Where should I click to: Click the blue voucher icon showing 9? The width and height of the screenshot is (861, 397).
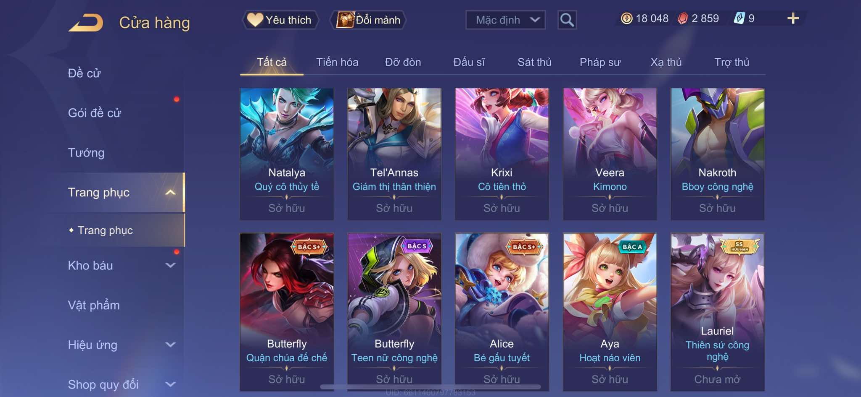click(739, 18)
